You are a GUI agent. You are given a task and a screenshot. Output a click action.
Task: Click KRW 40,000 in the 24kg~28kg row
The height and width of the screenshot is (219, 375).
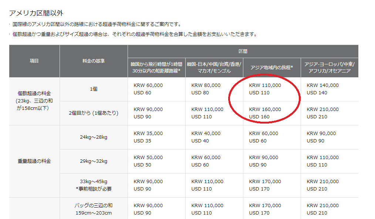[206, 134]
